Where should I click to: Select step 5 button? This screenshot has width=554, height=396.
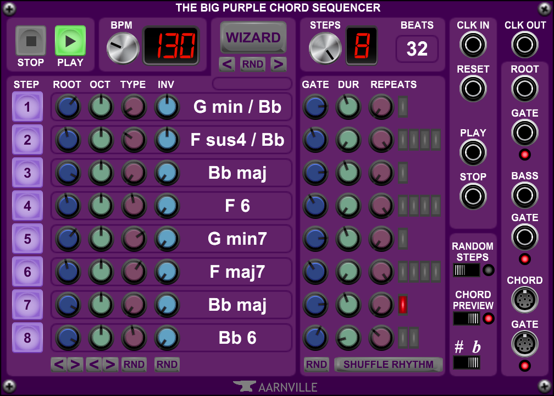click(27, 239)
